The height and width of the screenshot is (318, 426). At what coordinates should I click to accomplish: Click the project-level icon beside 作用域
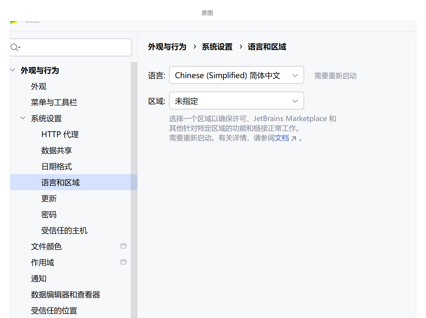click(x=123, y=262)
